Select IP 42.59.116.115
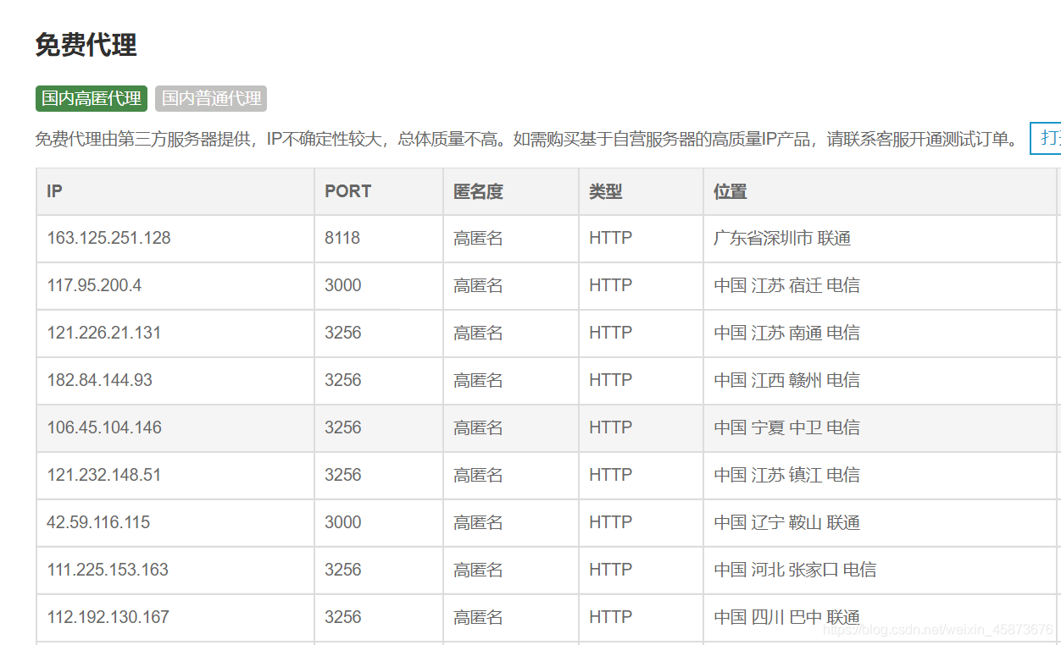The height and width of the screenshot is (645, 1061). coord(98,522)
